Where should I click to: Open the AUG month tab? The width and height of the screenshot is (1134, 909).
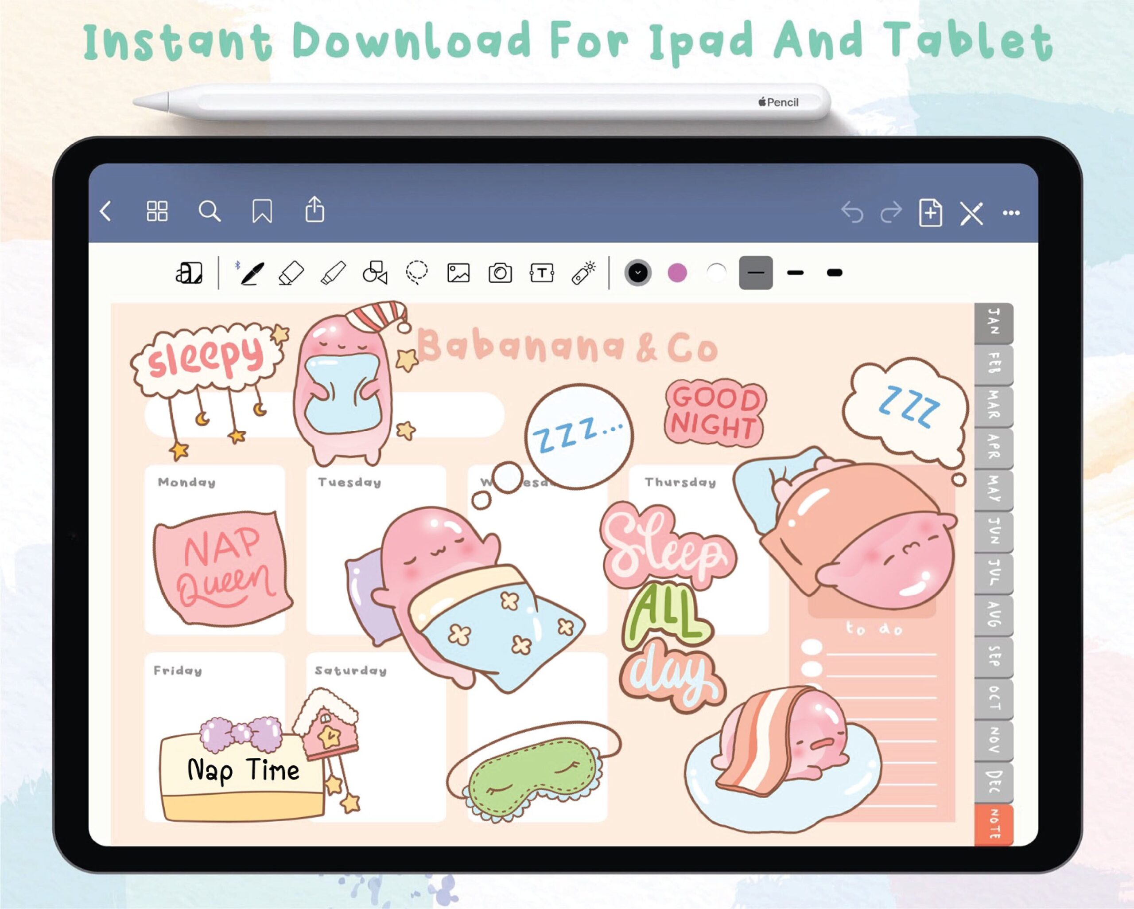click(x=994, y=615)
